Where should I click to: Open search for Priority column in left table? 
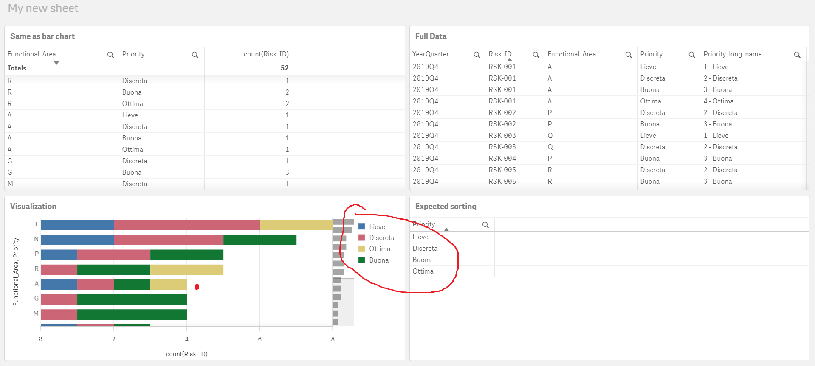[x=195, y=55]
